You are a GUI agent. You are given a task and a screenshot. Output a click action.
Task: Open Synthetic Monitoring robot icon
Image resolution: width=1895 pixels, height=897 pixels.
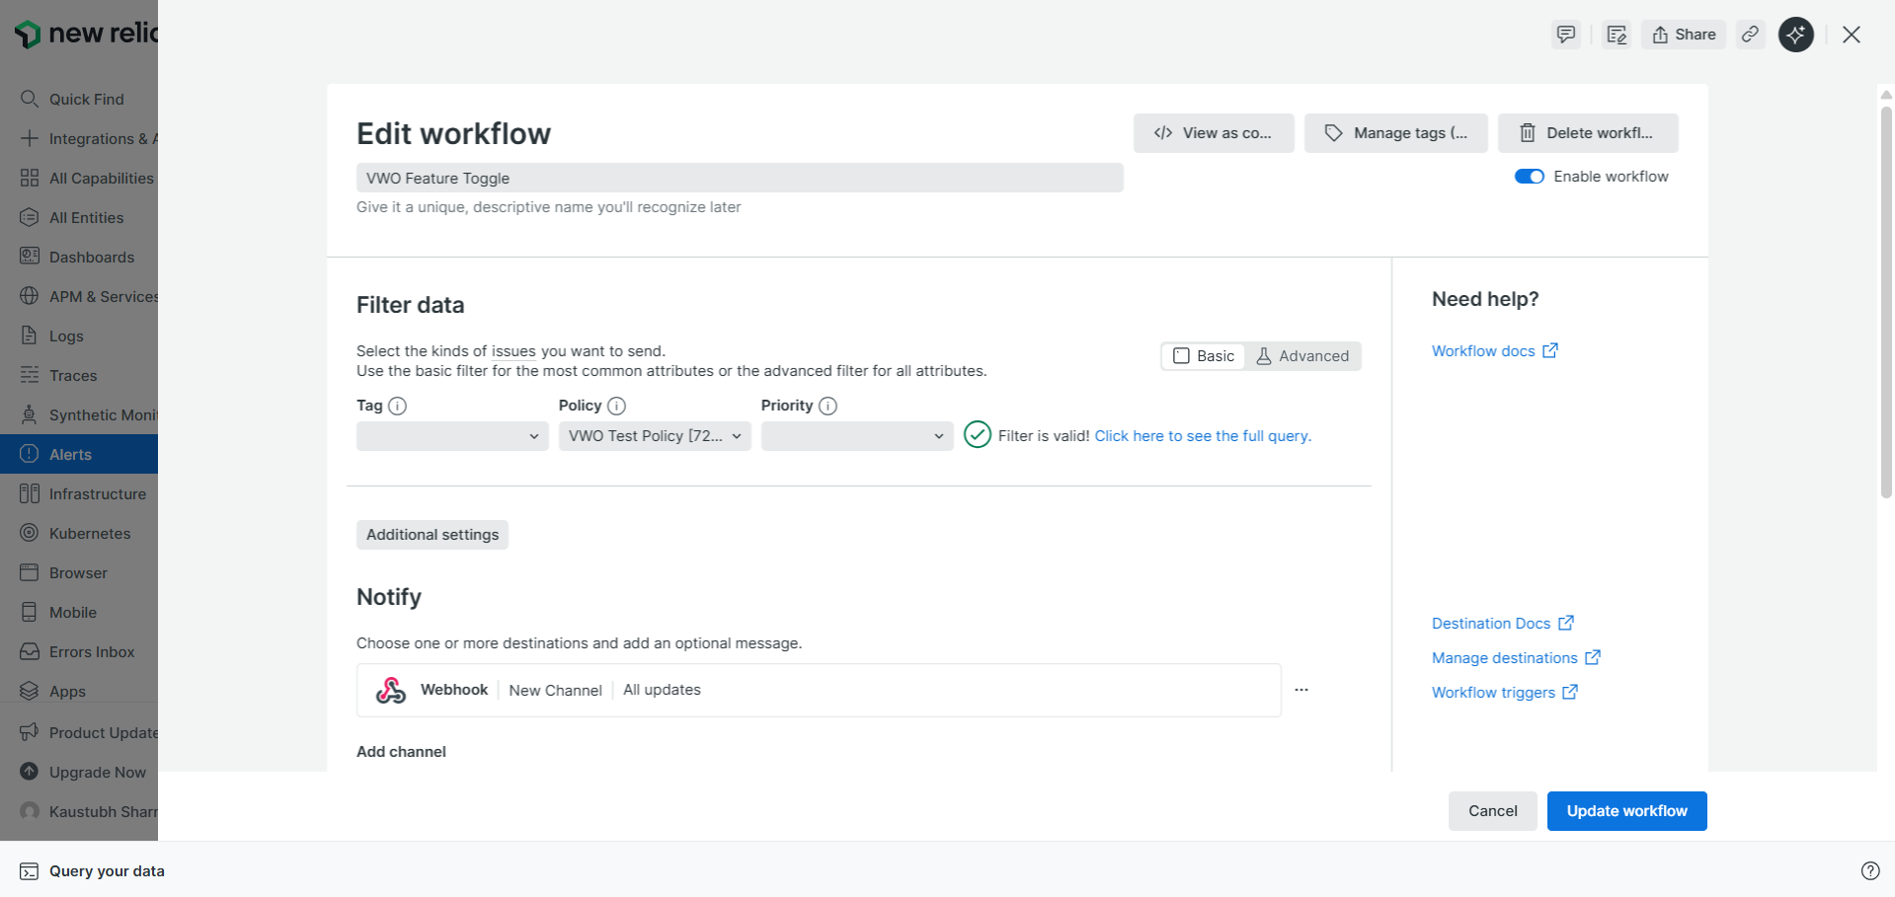point(30,414)
